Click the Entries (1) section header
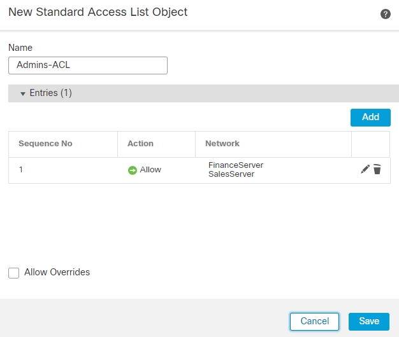 click(x=51, y=93)
